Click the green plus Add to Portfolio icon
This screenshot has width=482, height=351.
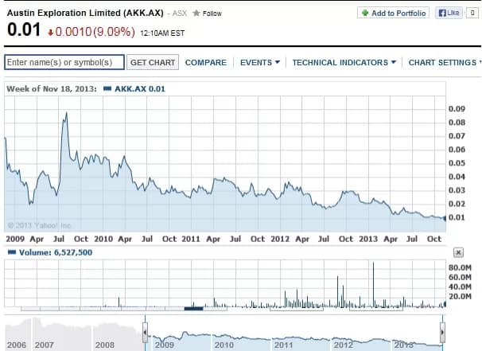pos(363,14)
